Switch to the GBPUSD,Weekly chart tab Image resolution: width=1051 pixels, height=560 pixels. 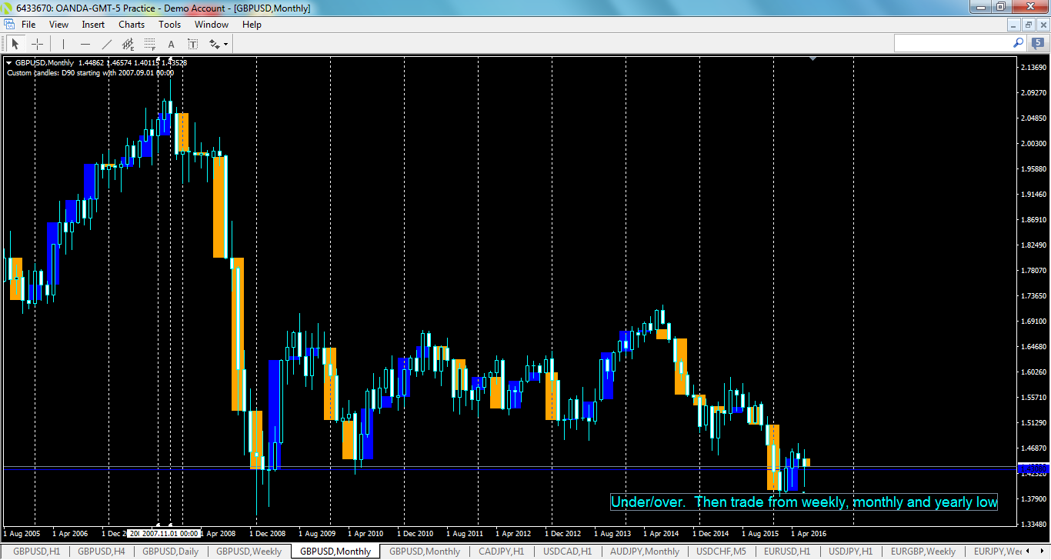[x=249, y=551]
